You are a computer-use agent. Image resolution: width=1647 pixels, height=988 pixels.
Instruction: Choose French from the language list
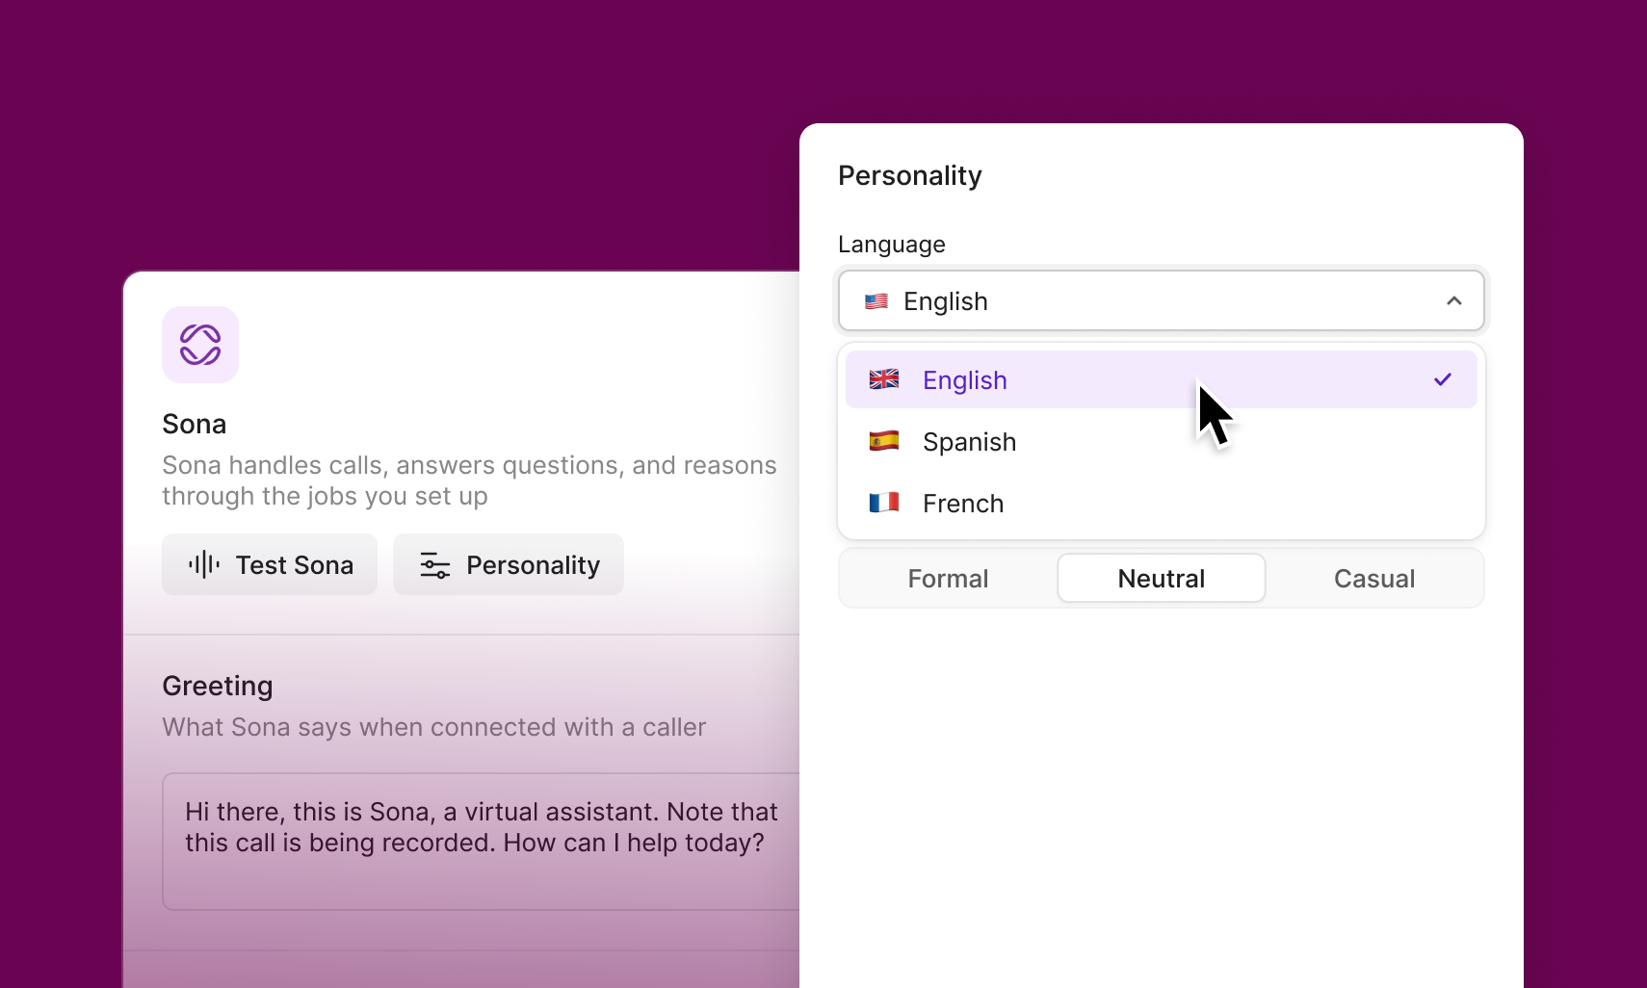[963, 504]
